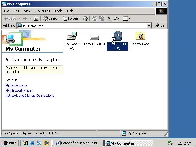
Task: Go up one folder level
Action: click(36, 18)
